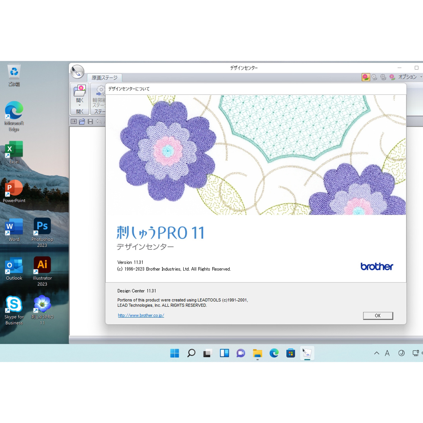
Task: Open the 刺しゅうPRO 11 desktop shortcut
Action: click(x=42, y=311)
